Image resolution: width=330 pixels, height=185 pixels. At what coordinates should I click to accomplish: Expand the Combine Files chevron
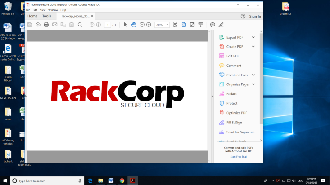point(253,75)
